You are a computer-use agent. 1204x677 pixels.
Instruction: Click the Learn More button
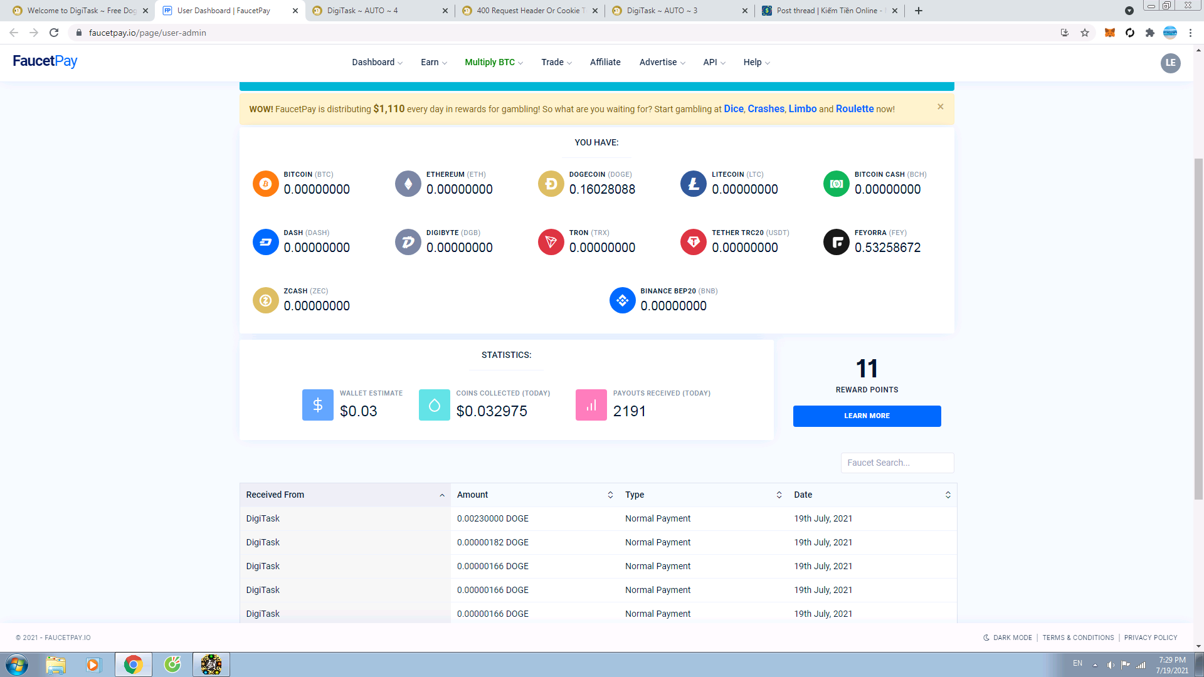867,416
